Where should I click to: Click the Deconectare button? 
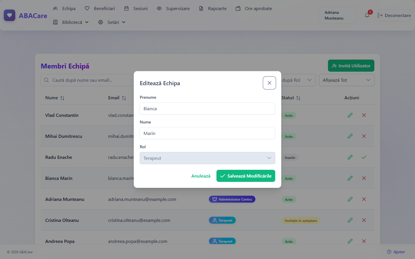pyautogui.click(x=394, y=15)
